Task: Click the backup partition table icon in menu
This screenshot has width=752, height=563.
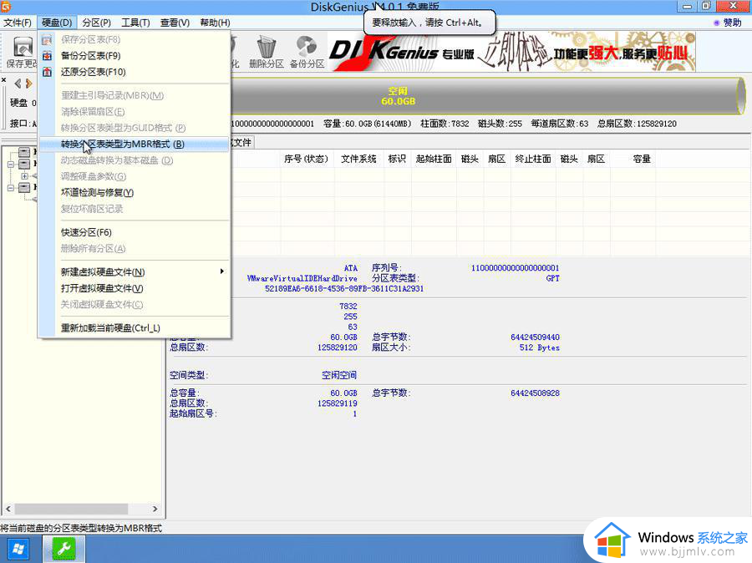Action: coord(47,56)
